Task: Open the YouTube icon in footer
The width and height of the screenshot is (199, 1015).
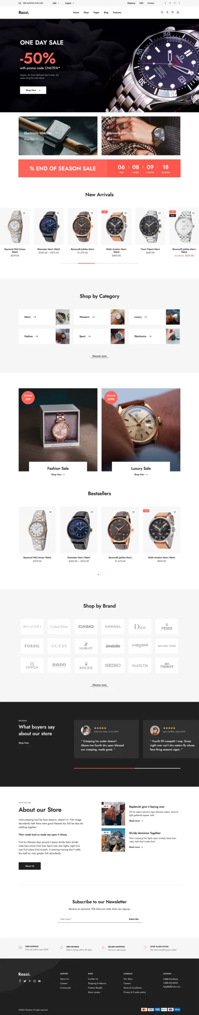Action: tap(39, 981)
